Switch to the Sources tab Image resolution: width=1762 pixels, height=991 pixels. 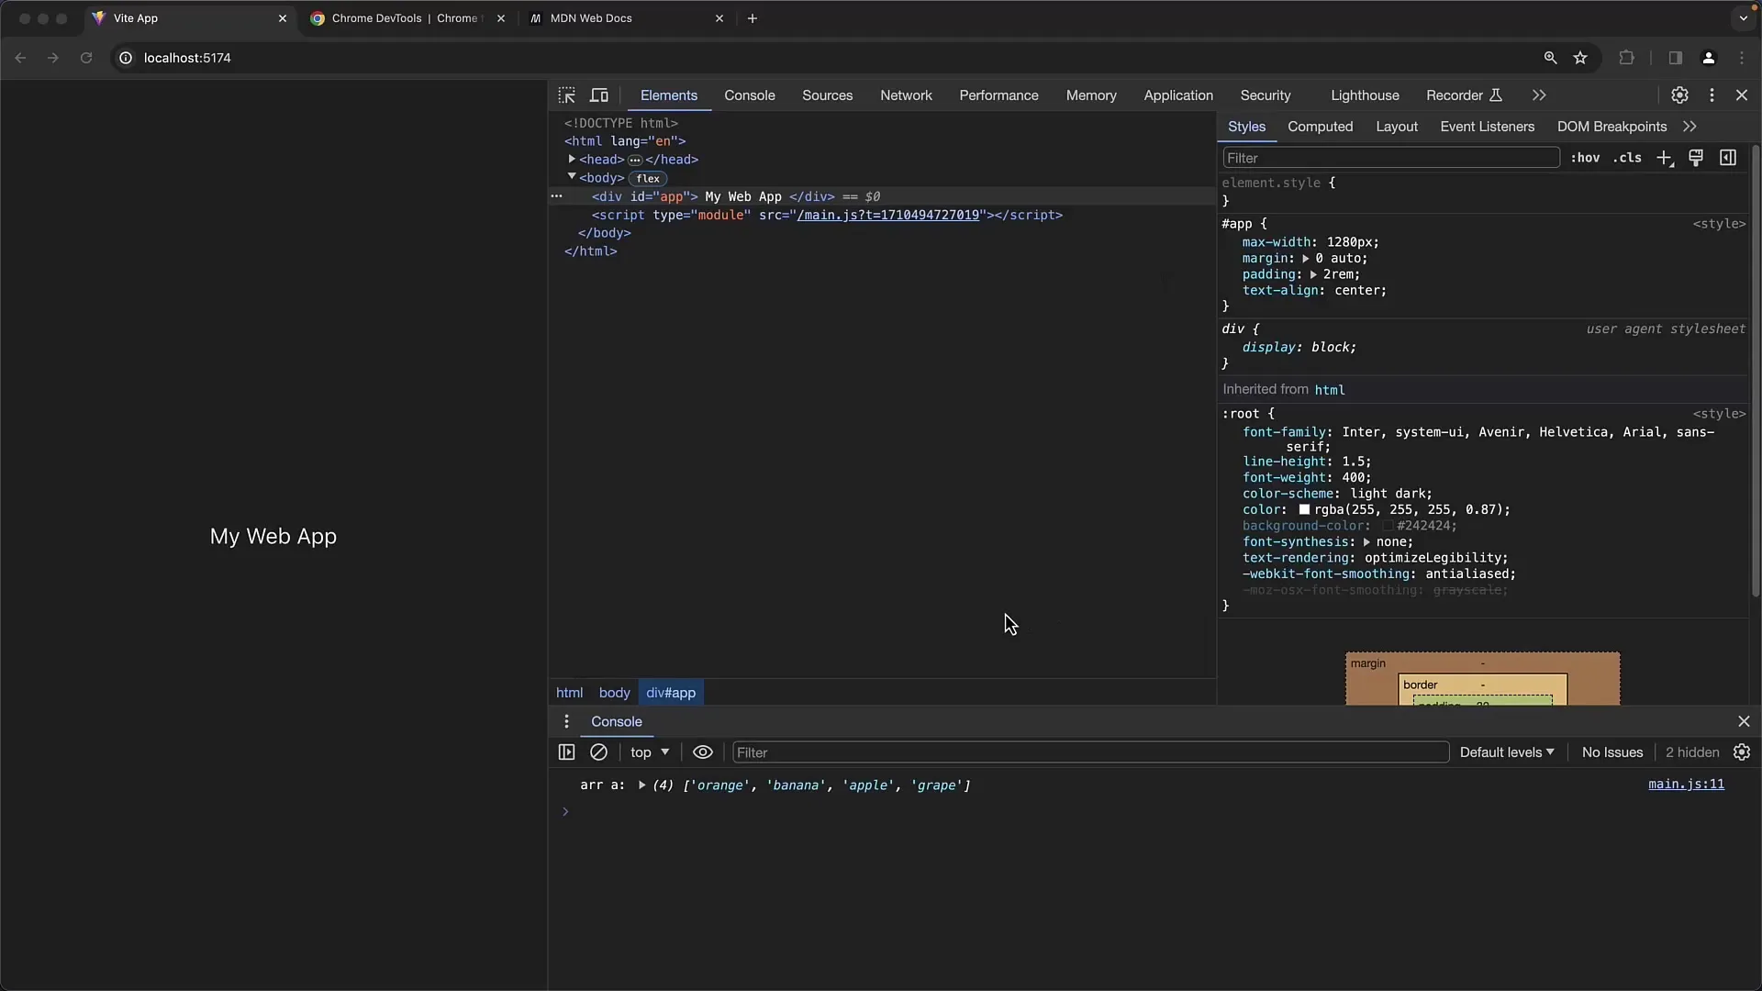pos(827,95)
